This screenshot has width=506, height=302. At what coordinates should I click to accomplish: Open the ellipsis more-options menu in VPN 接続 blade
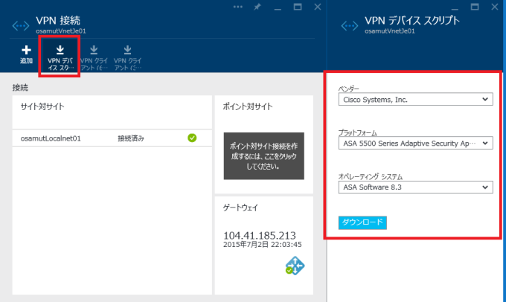pos(238,7)
